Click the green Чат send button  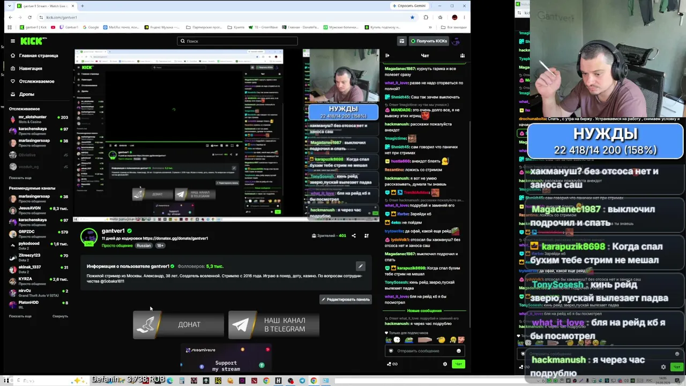point(458,364)
